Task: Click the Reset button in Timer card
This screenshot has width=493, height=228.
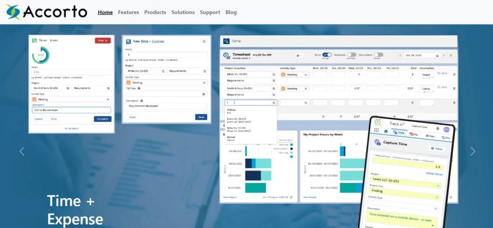Action: 54,119
